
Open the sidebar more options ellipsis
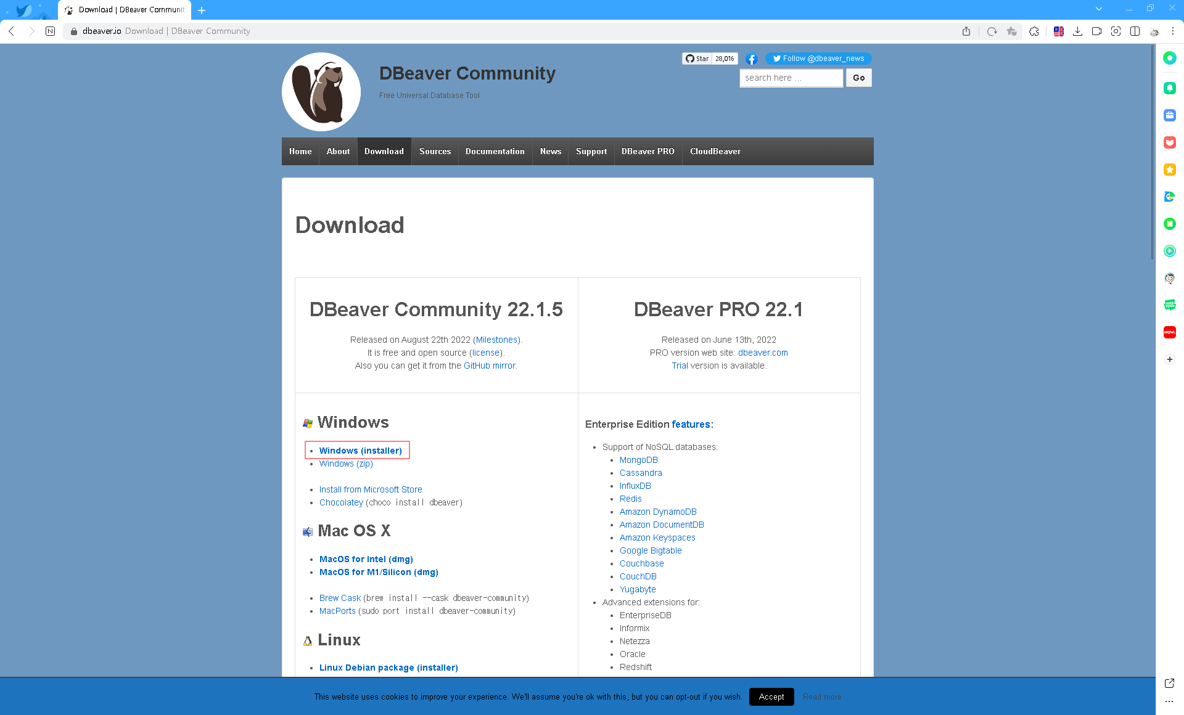(x=1169, y=701)
